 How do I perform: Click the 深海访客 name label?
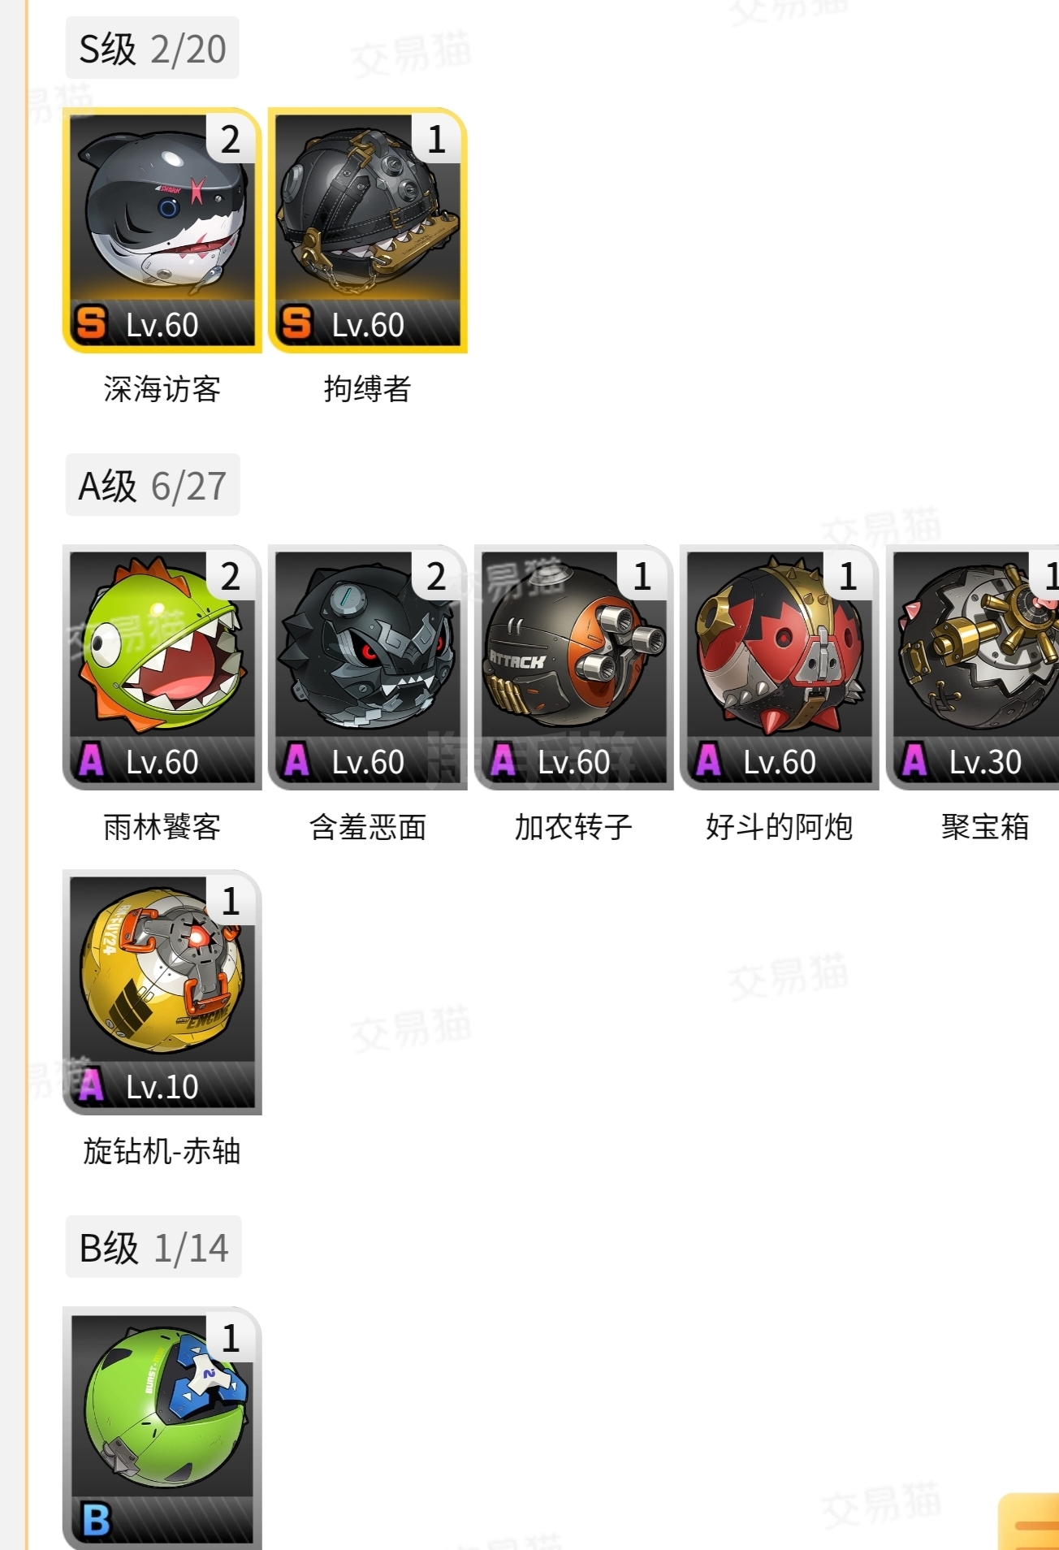162,389
